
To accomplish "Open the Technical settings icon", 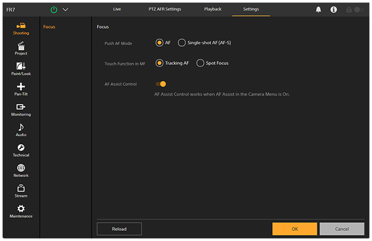I will pos(21,150).
